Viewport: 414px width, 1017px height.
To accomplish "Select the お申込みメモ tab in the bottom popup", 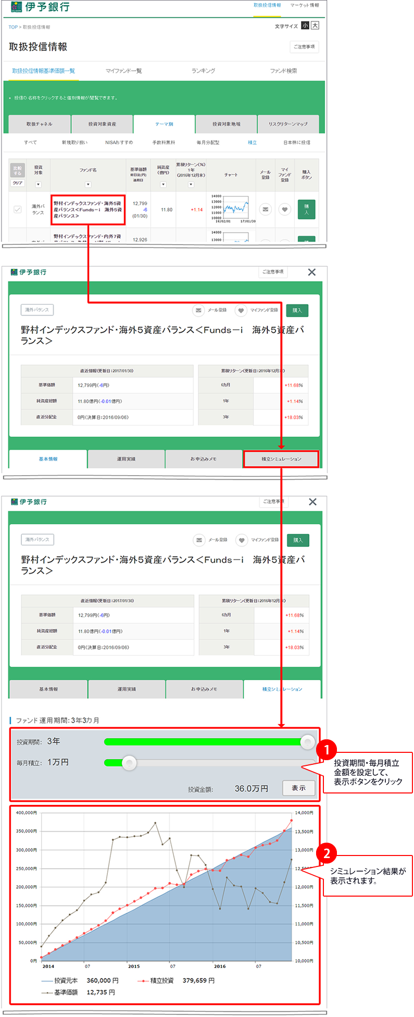I will pyautogui.click(x=204, y=689).
